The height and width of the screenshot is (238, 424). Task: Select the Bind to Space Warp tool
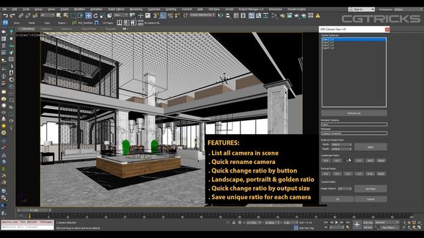point(35,16)
